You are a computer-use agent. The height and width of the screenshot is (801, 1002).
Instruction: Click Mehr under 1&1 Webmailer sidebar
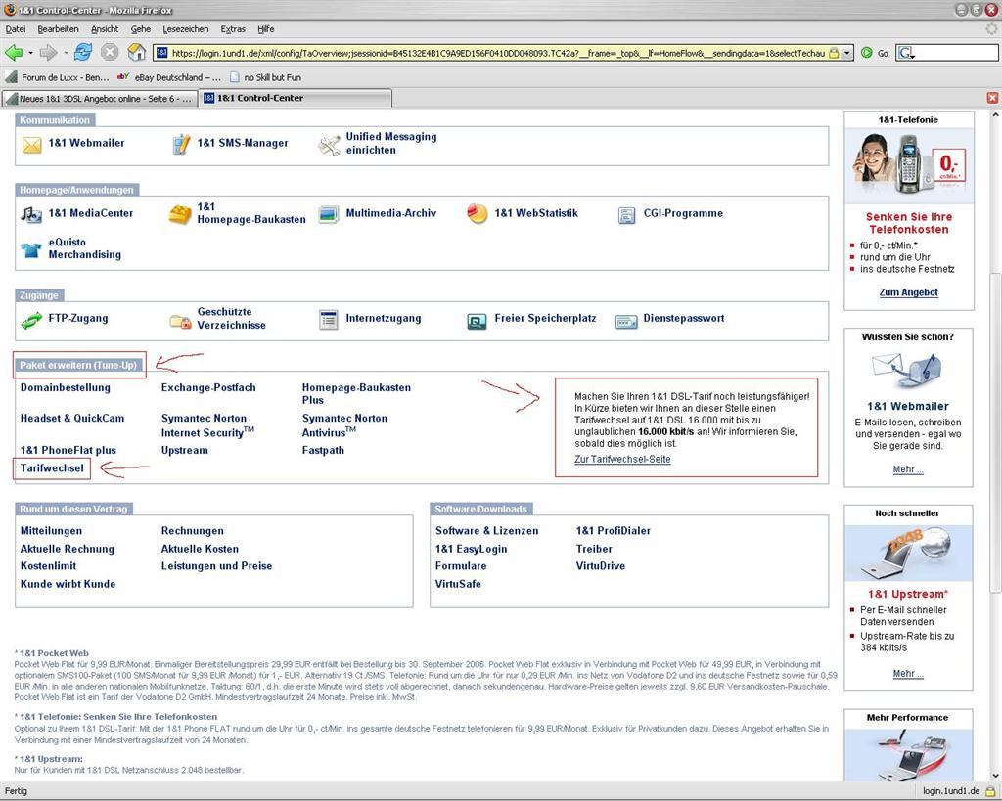[x=908, y=469]
